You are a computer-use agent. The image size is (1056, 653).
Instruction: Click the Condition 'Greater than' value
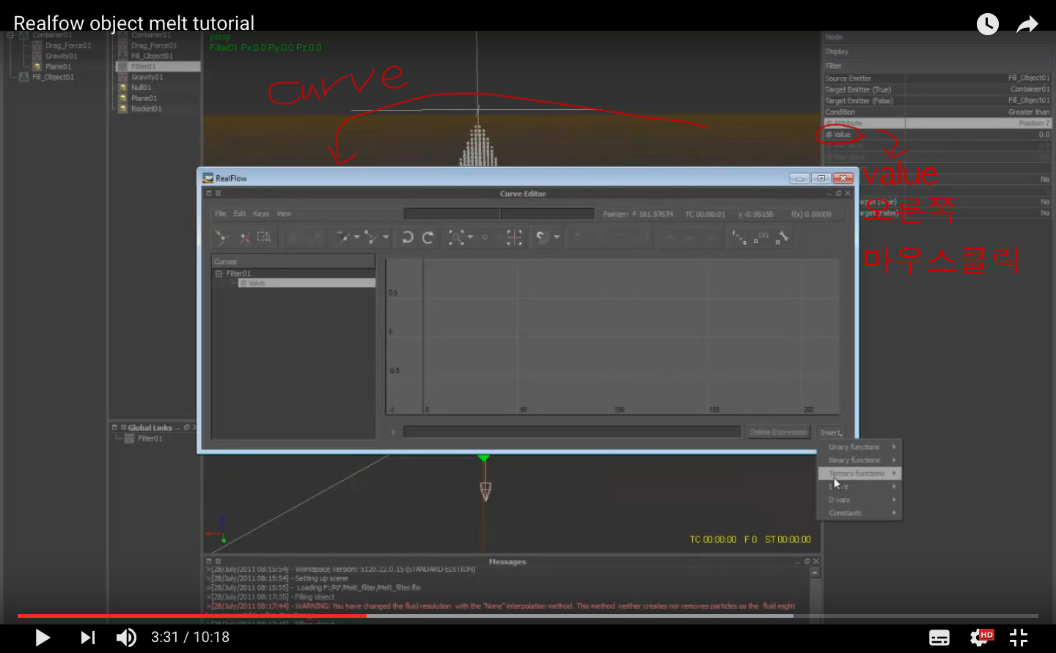pos(1028,112)
